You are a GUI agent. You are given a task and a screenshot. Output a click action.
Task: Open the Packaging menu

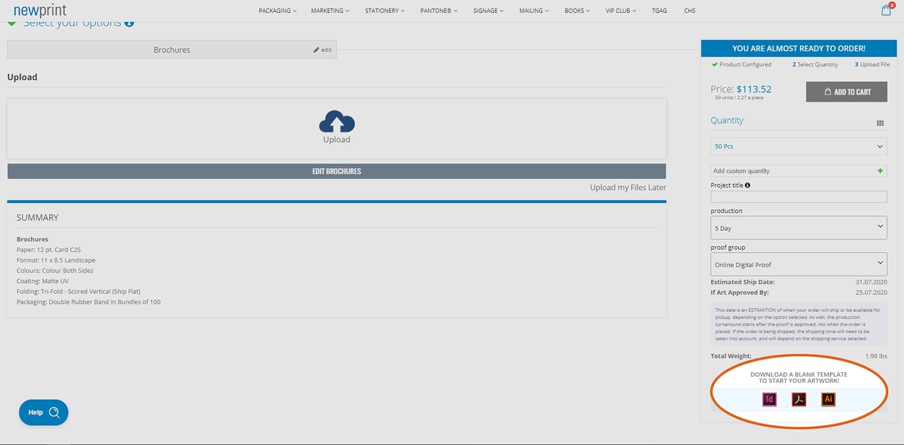(x=277, y=11)
